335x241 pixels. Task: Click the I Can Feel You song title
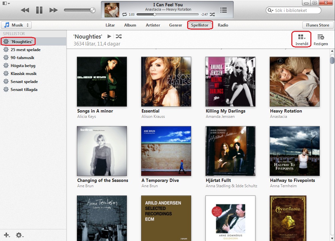click(168, 5)
